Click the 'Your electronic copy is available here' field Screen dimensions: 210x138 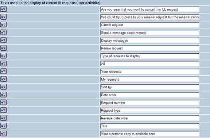[150, 134]
